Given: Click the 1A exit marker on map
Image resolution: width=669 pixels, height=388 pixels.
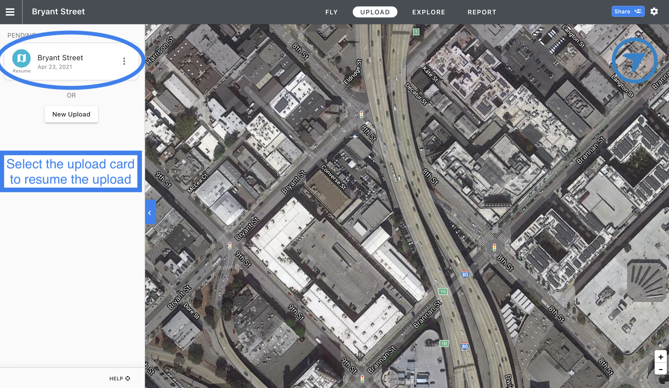Looking at the screenshot, I should (443, 291).
